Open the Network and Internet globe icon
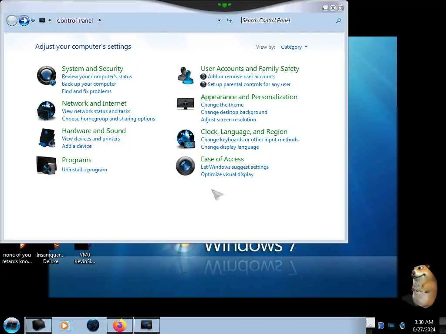The image size is (446, 334). [x=46, y=111]
